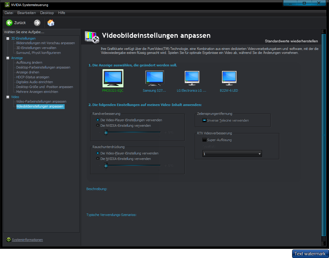This screenshot has width=329, height=258.
Task: Click the grey forward arrow icon
Action: click(37, 23)
